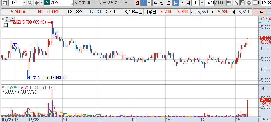271x122 pixels.
Task: Click the volume moving average 60 label
Action: [44, 87]
